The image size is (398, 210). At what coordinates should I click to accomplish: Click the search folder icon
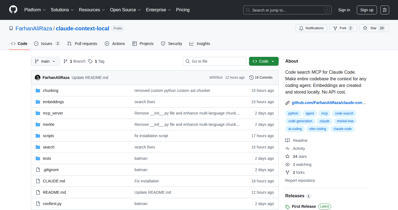[x=38, y=147]
